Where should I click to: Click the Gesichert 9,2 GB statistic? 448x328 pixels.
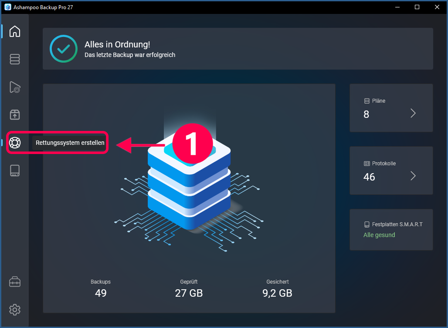click(x=278, y=288)
